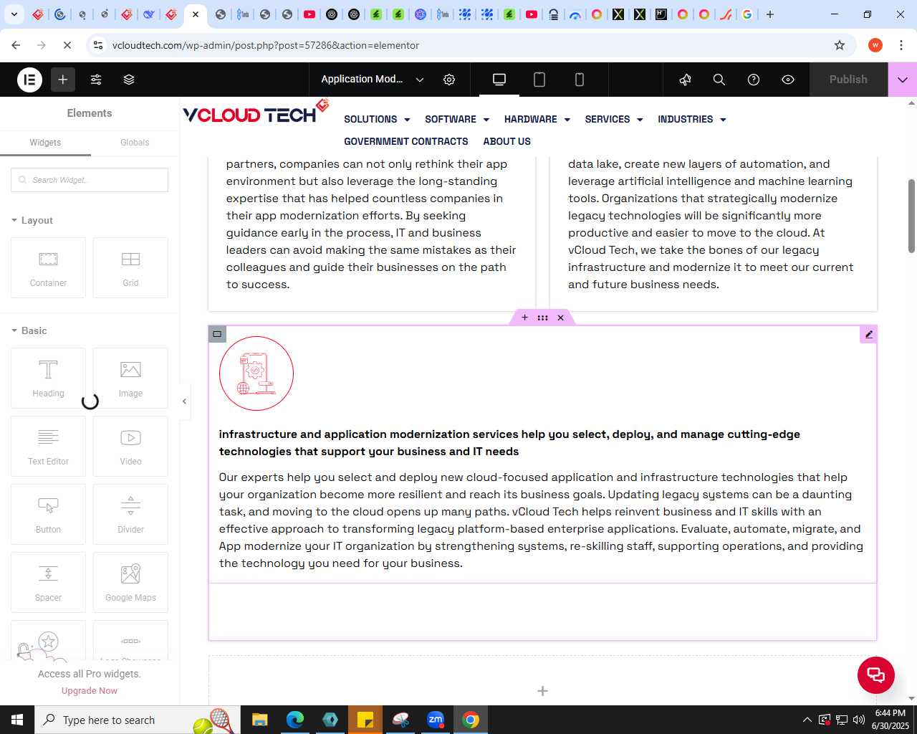
Task: Open the SOFTWARE navigation menu
Action: pyautogui.click(x=457, y=120)
